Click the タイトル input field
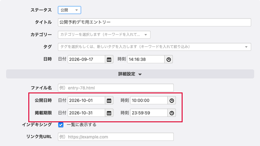260x146 pixels. tap(154, 22)
